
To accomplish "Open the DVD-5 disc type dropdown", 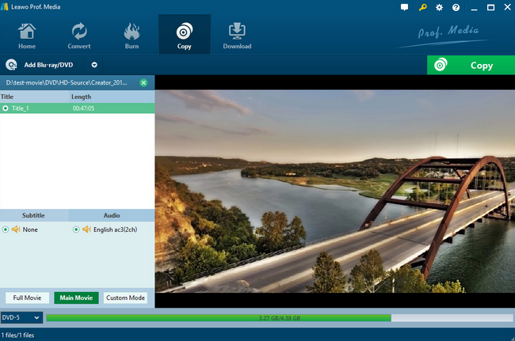I will coord(21,317).
